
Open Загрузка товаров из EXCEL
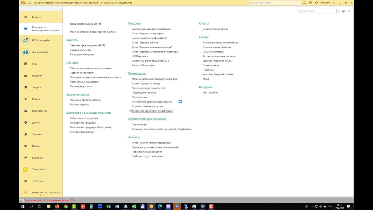point(217,61)
